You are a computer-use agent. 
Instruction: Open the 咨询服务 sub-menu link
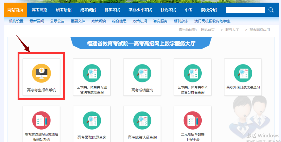pos(160,21)
